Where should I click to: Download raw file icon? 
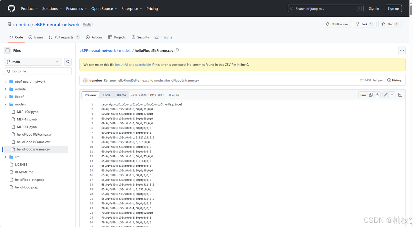point(378,95)
